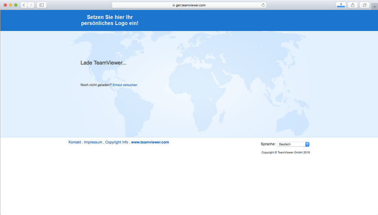This screenshot has width=378, height=215.
Task: Click the get.teamviewer.com address field
Action: [x=189, y=5]
